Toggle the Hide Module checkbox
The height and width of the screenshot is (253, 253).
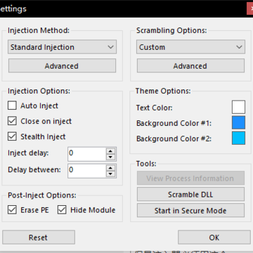(62, 210)
